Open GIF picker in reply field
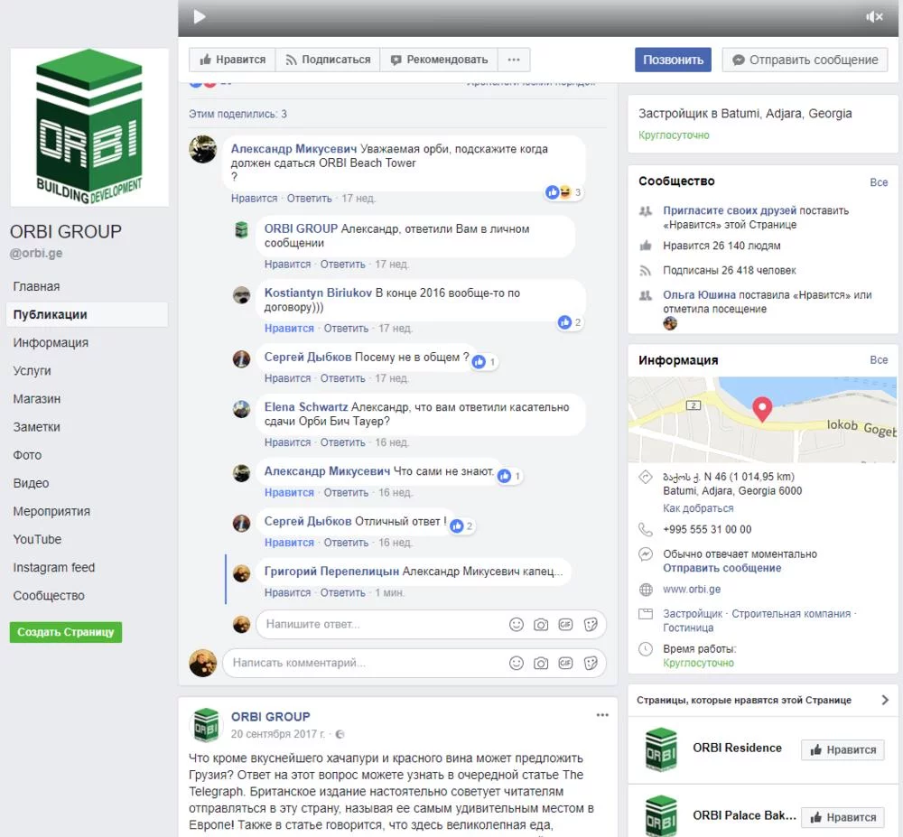This screenshot has width=903, height=837. point(565,625)
